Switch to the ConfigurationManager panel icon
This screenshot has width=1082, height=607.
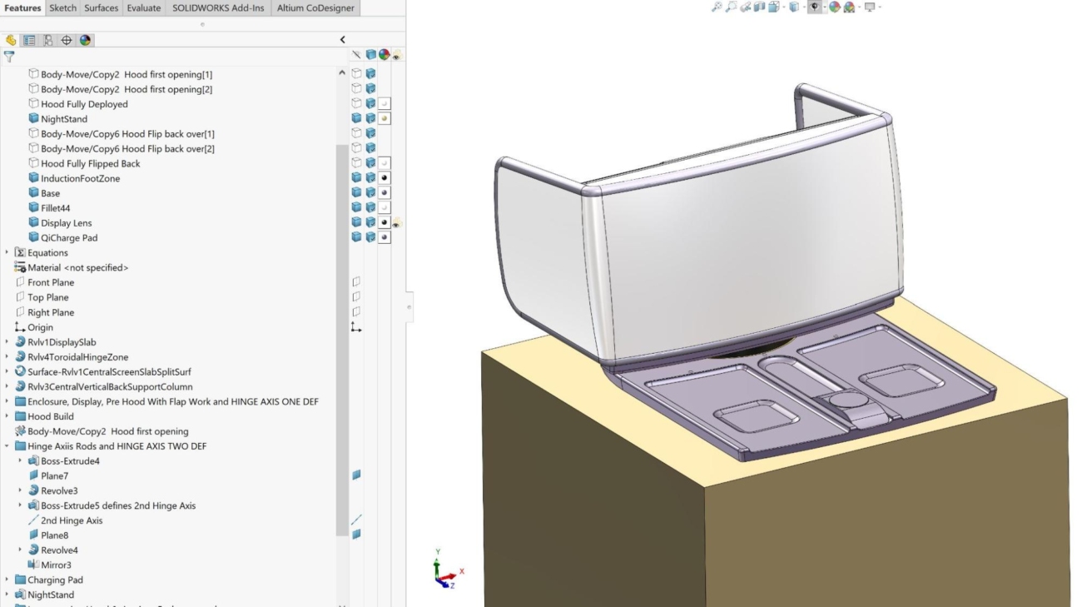click(47, 38)
